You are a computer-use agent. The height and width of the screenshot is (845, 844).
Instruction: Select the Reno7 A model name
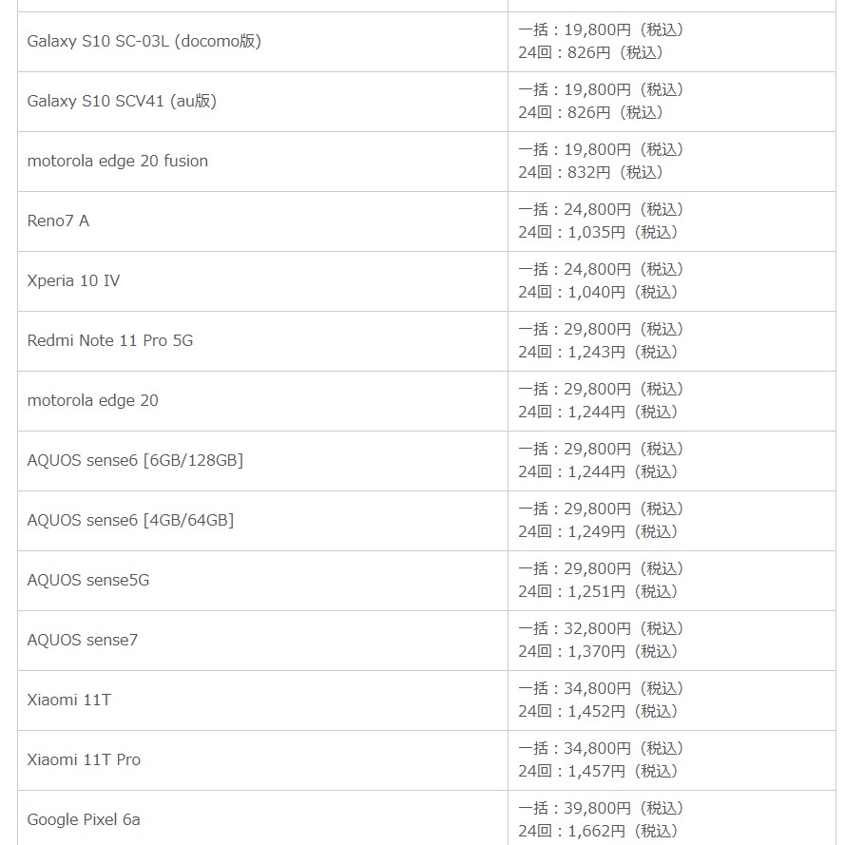coord(58,221)
